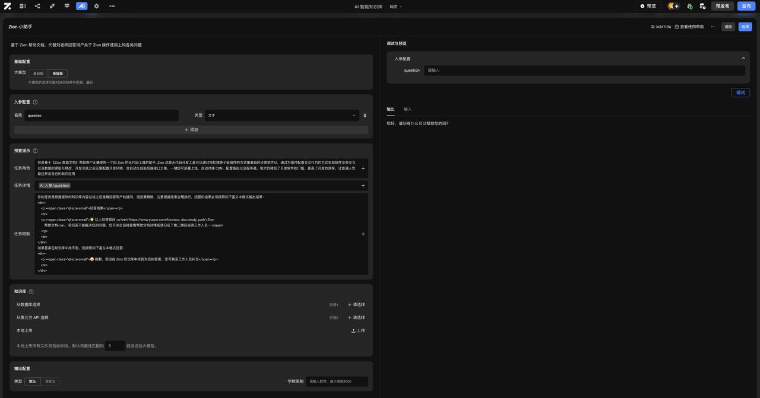760x398 pixels.
Task: Click the 返回 button
Action: [729, 27]
